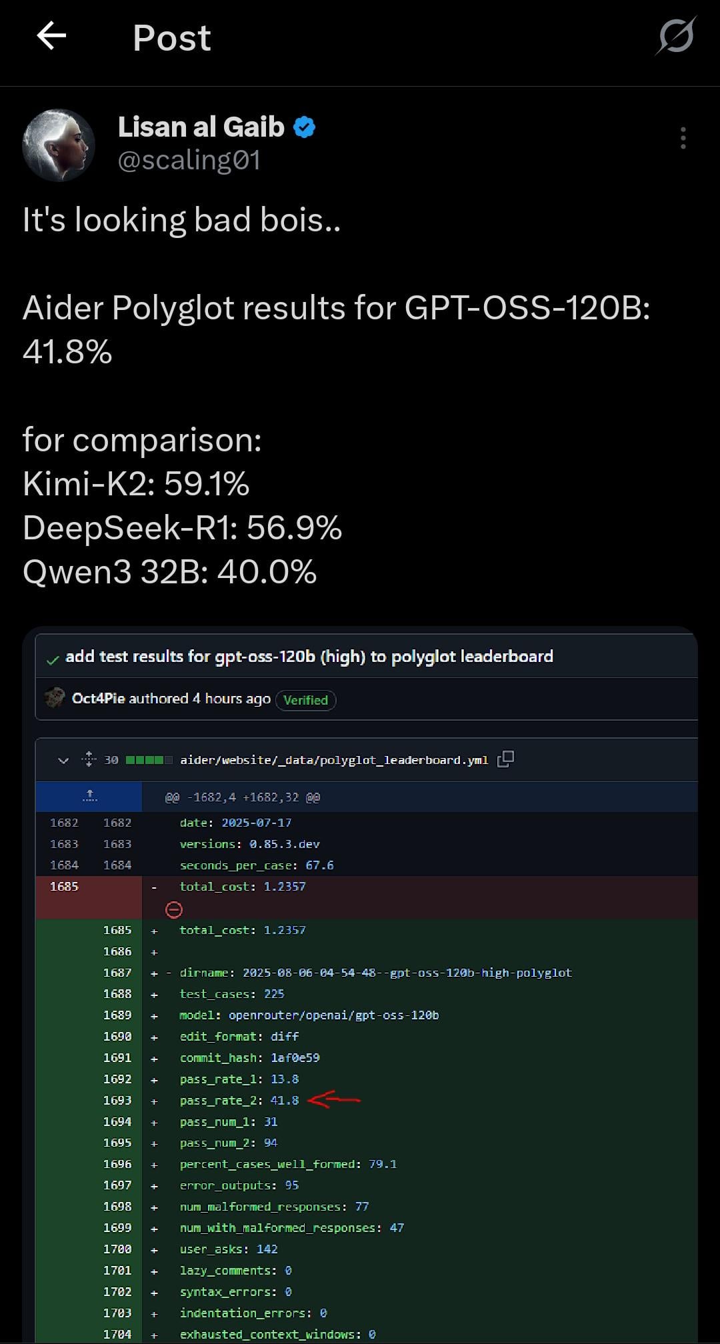Click the commit title about gpt-oss-120b results
720x1344 pixels.
coord(309,657)
